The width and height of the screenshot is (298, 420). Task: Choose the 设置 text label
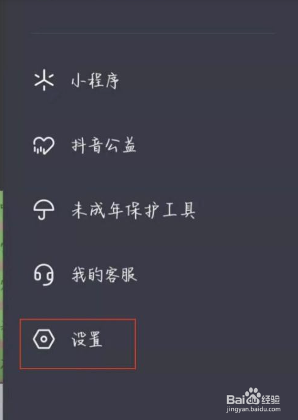pos(86,339)
